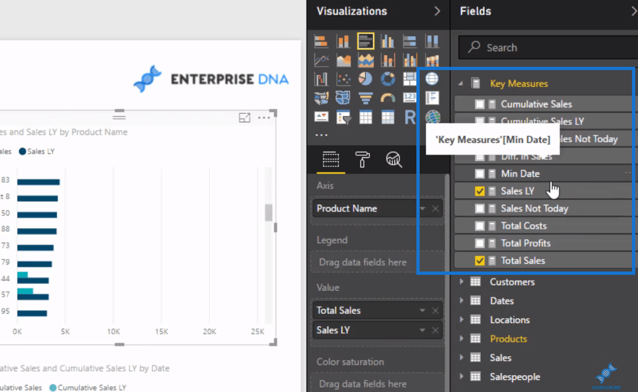
Task: Select the gauge visual
Action: [387, 98]
